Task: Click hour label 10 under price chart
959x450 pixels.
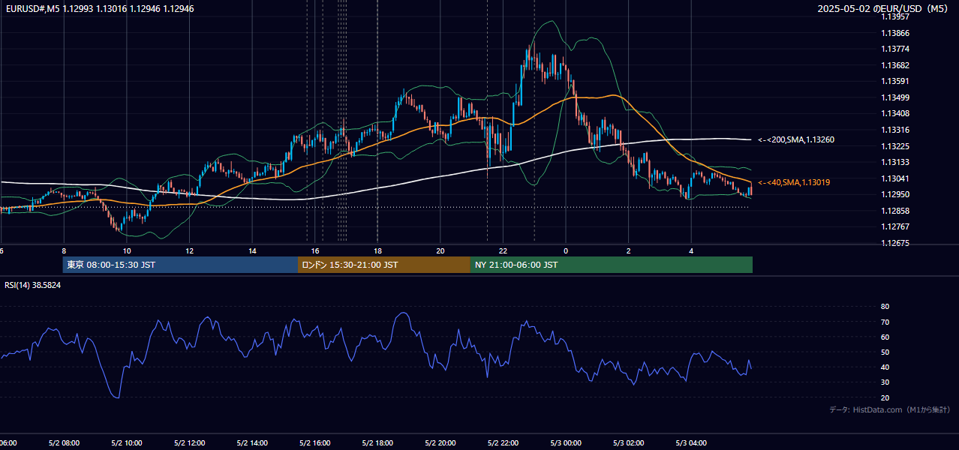Action: 127,251
